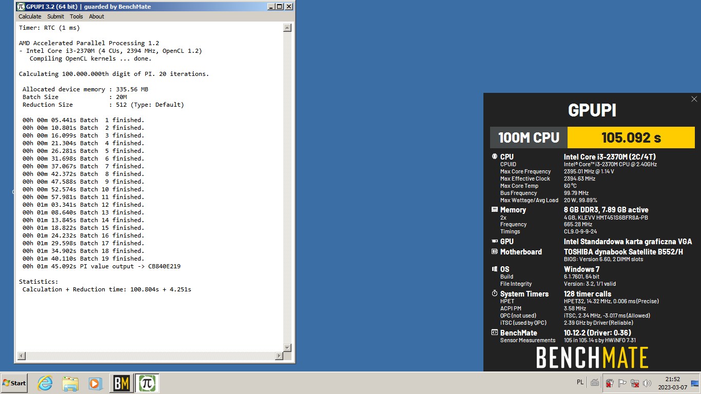701x394 pixels.
Task: Close the GPUPI window
Action: pos(289,7)
